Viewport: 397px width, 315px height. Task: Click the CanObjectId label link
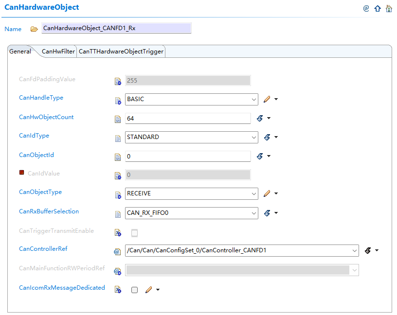pyautogui.click(x=36, y=155)
